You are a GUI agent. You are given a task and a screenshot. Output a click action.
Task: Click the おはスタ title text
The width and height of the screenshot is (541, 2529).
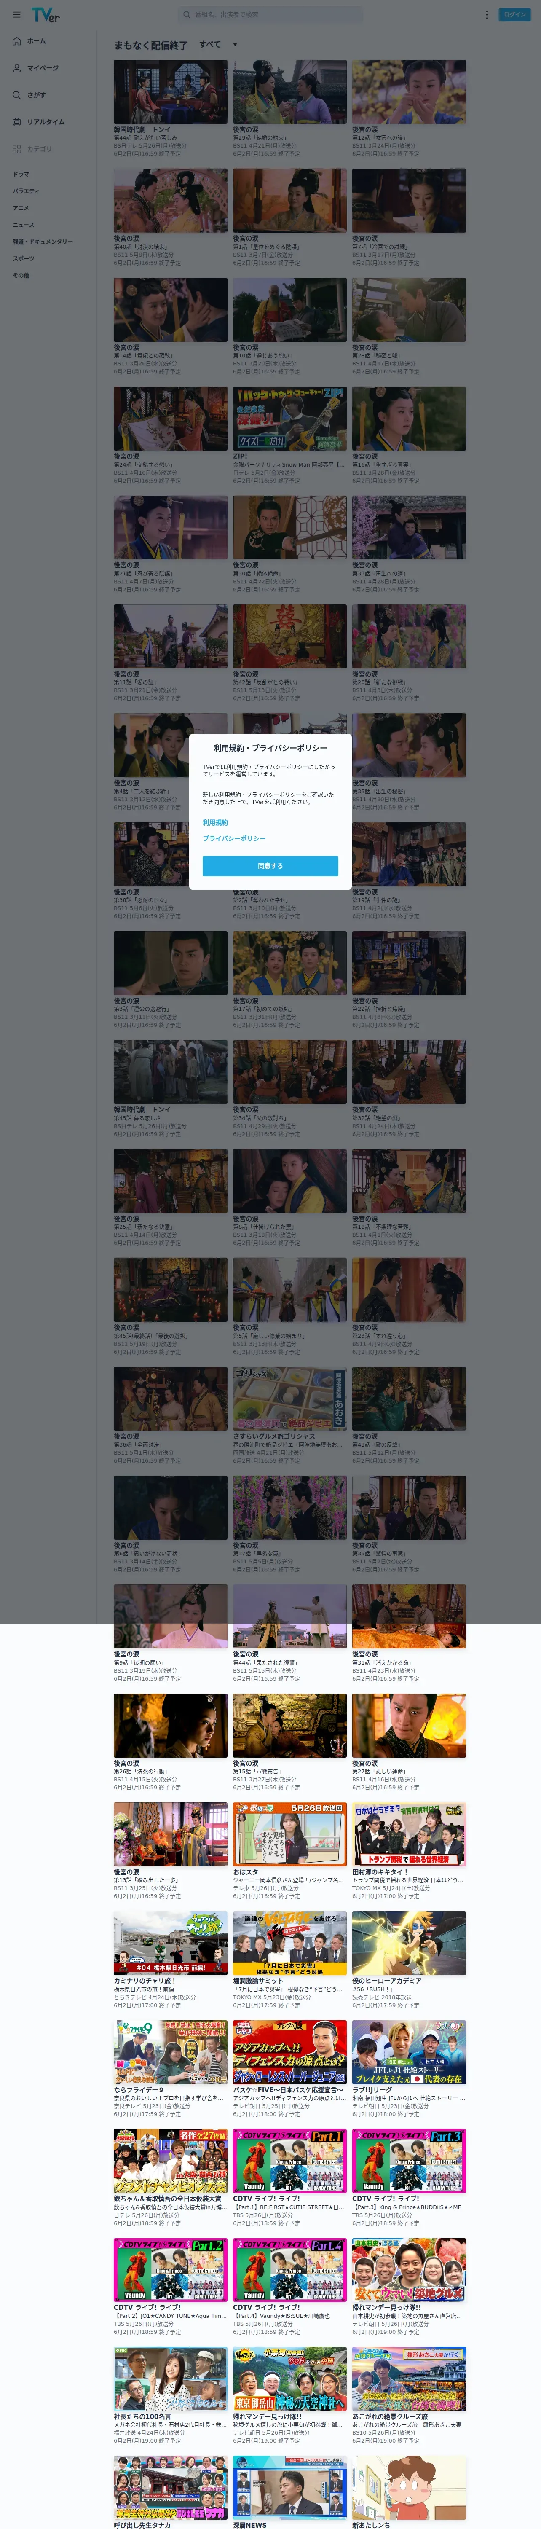tap(246, 1873)
